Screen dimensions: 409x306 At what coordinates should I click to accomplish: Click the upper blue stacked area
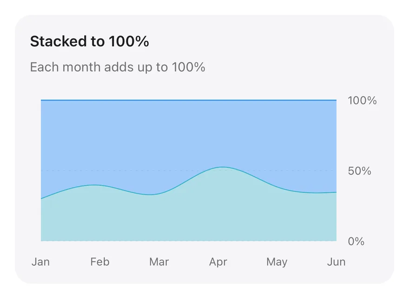pos(189,135)
